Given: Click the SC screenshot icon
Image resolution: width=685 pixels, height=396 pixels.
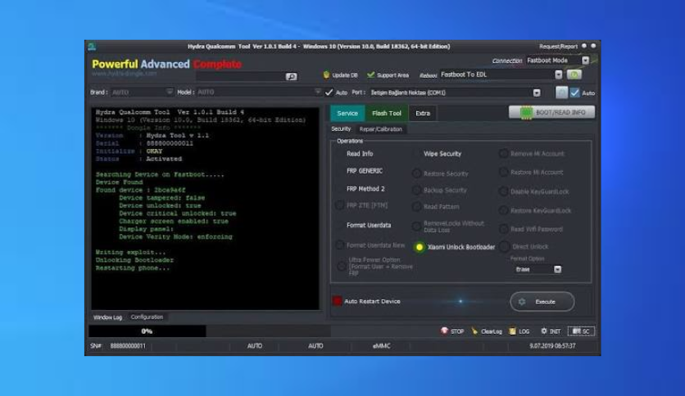Looking at the screenshot, I should click(576, 331).
